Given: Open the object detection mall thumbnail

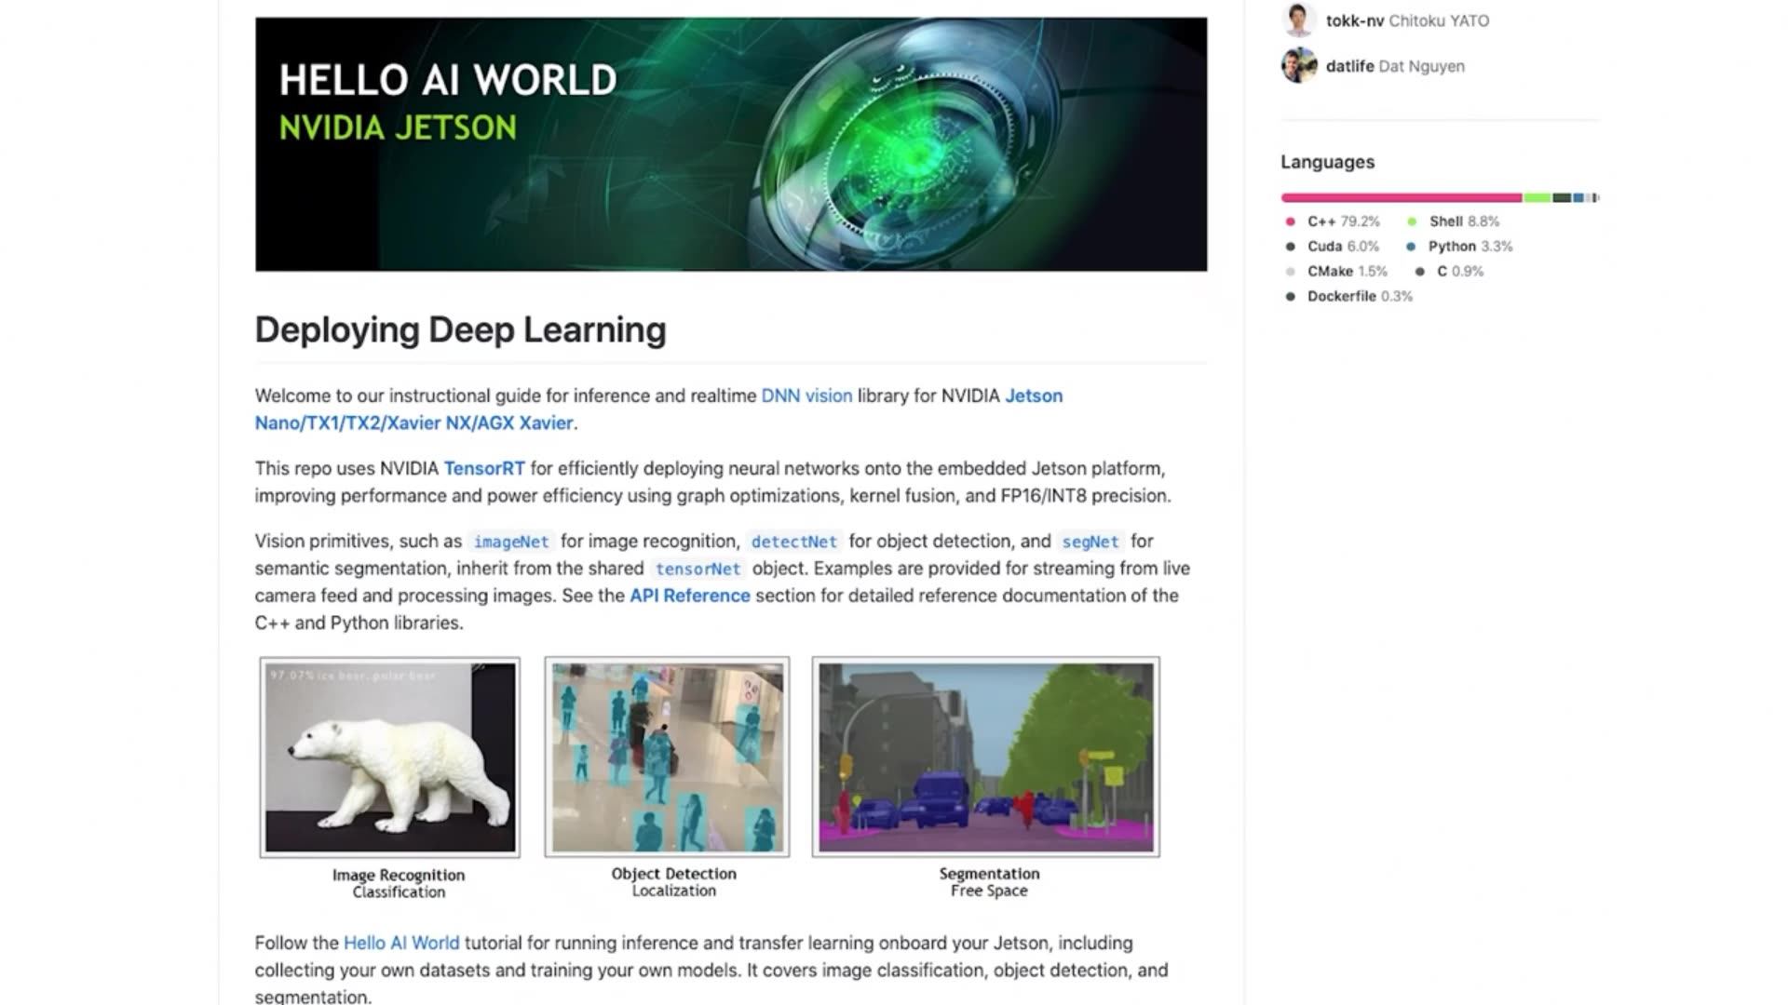Looking at the screenshot, I should pos(667,757).
